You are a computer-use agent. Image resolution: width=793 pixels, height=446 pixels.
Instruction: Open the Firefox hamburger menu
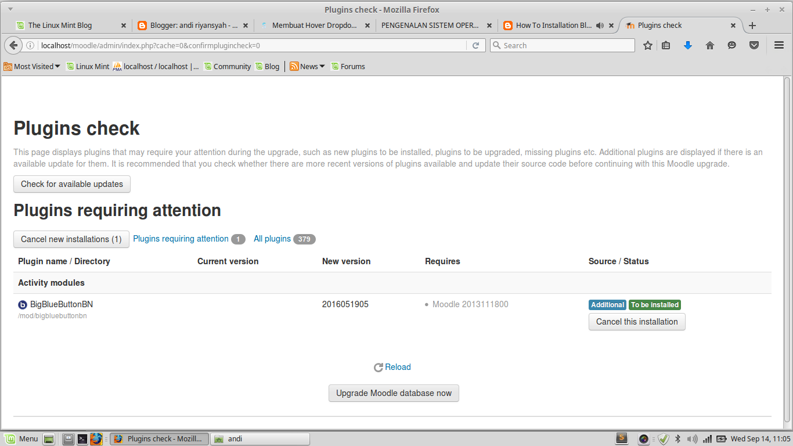(x=779, y=45)
